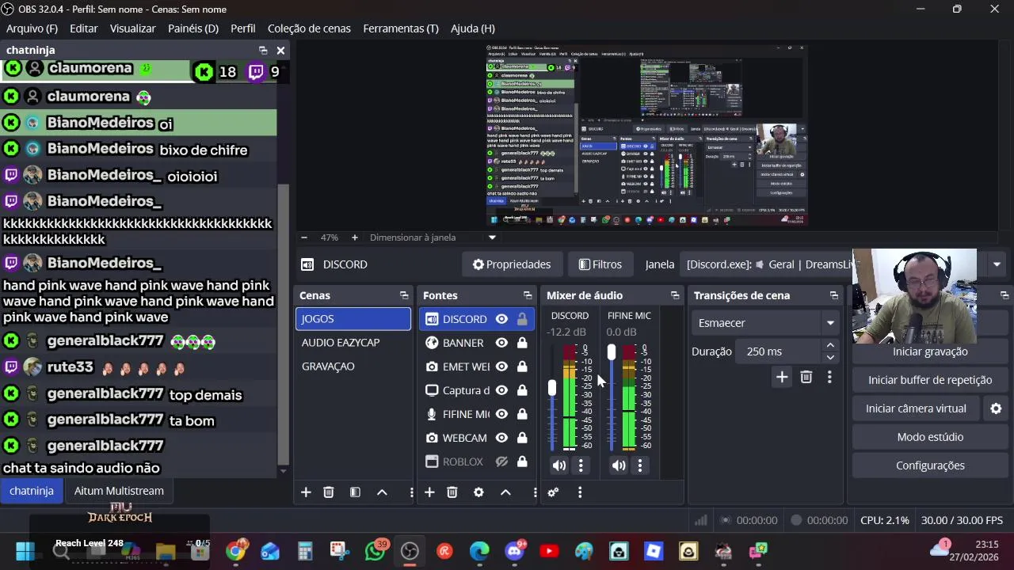The height and width of the screenshot is (570, 1014).
Task: Open Propriedades for the DISCORD source
Action: pos(512,264)
